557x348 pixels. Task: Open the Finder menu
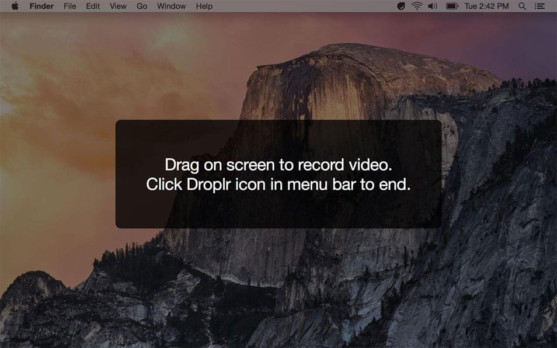pos(41,6)
